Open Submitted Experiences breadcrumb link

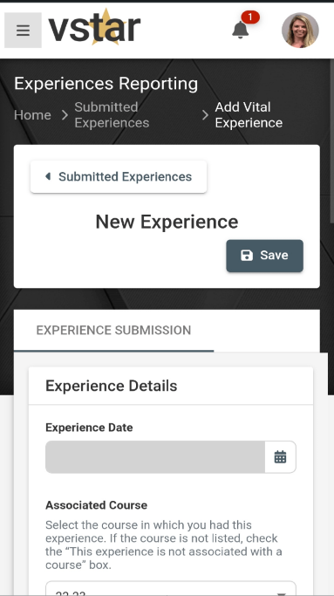112,115
